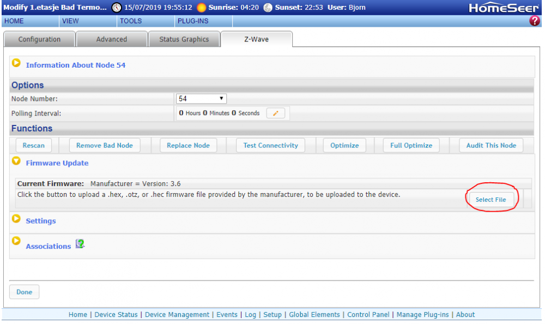545x324 pixels.
Task: Click the clock icon beside the date
Action: pos(117,8)
